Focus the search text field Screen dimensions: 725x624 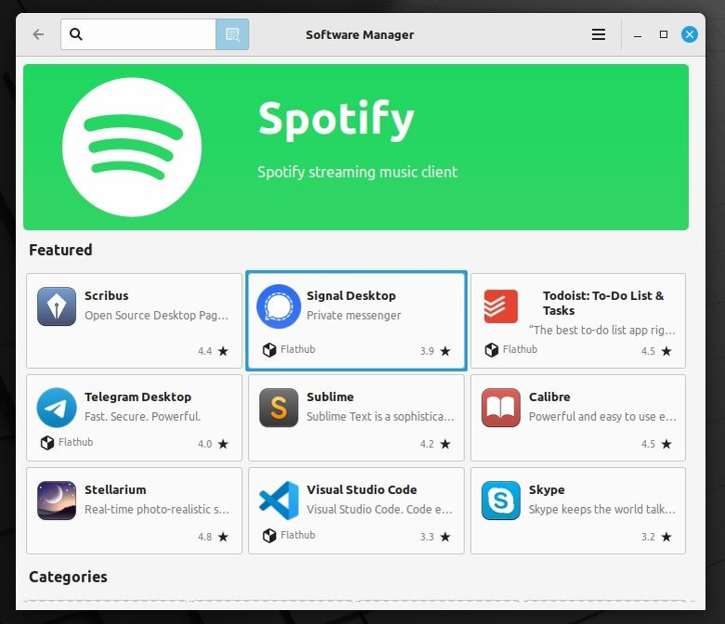(x=138, y=34)
